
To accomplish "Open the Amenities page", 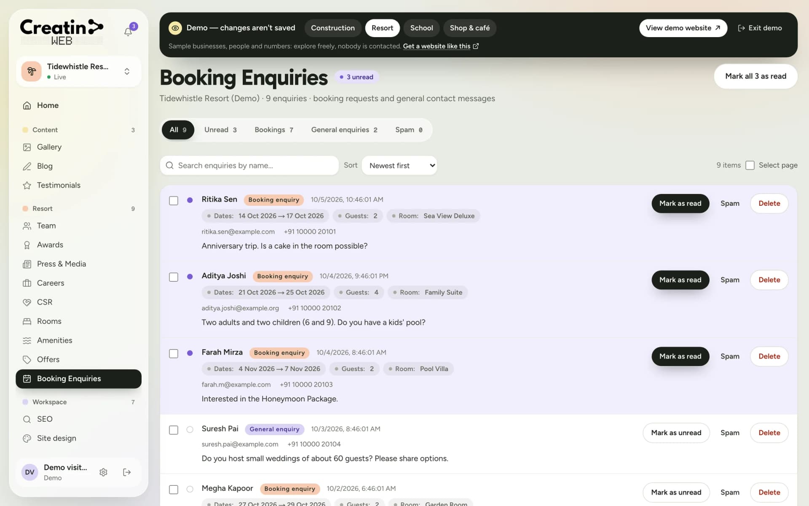I will (x=78, y=340).
